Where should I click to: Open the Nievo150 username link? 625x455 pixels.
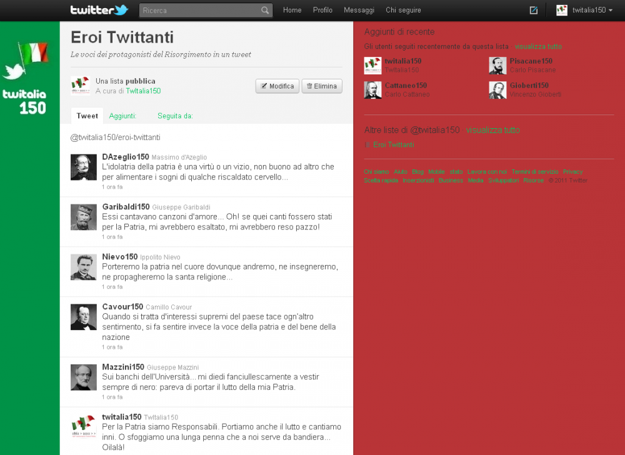pos(120,257)
